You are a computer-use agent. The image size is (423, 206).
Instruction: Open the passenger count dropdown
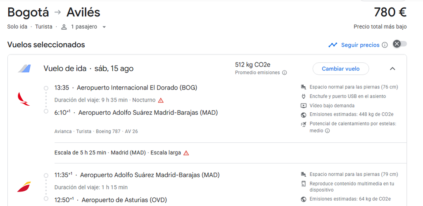coord(104,27)
